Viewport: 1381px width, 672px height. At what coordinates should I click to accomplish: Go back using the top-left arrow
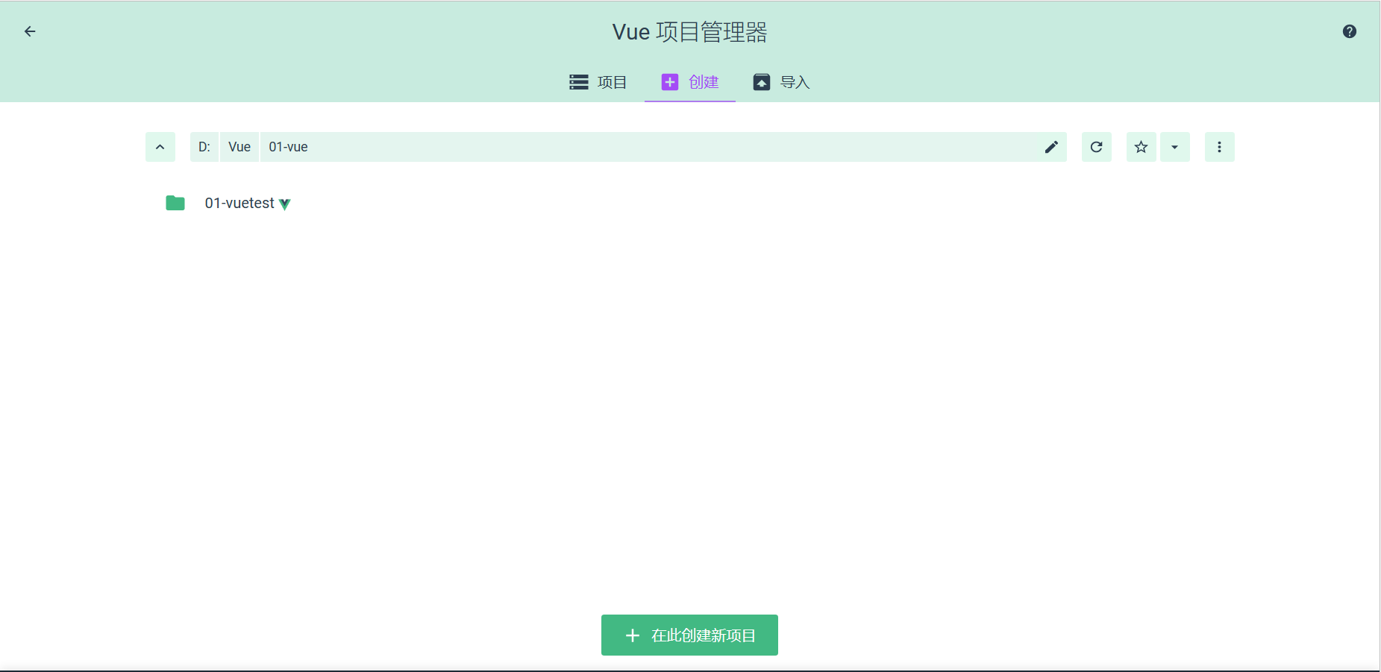click(30, 31)
